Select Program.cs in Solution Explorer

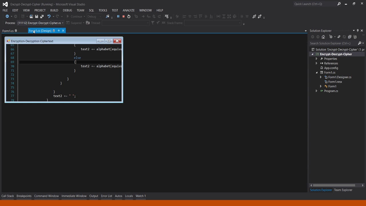(x=331, y=91)
